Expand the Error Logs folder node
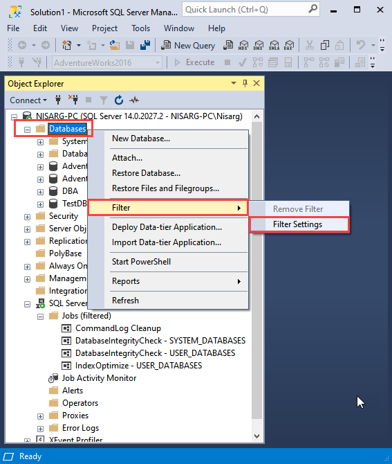Viewport: 392px width, 464px height. [x=41, y=429]
